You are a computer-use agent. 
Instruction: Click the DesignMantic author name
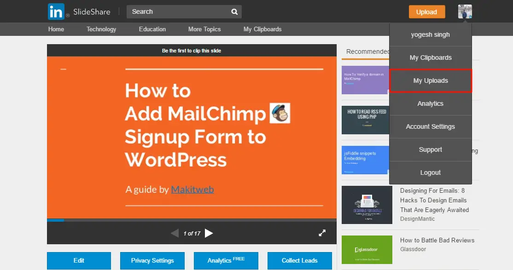[x=418, y=219]
